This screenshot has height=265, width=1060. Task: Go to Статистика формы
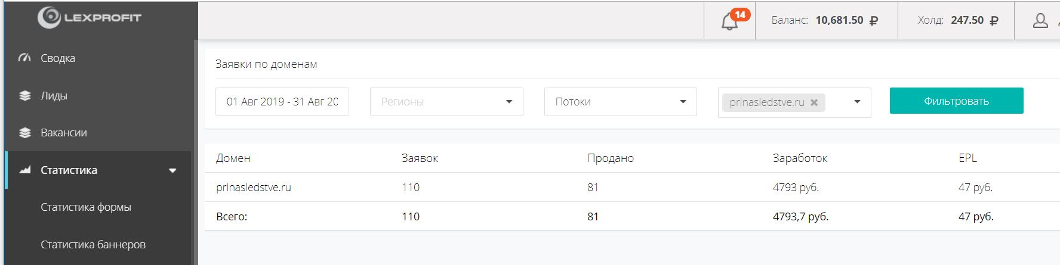point(86,207)
